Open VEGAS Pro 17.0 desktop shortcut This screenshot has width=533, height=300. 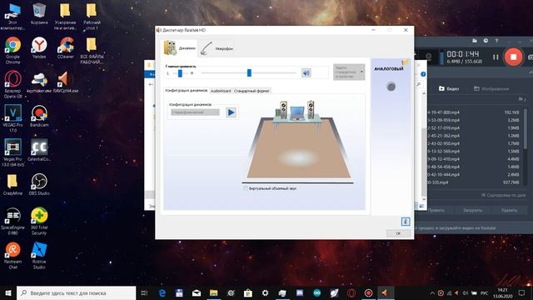pos(13,118)
